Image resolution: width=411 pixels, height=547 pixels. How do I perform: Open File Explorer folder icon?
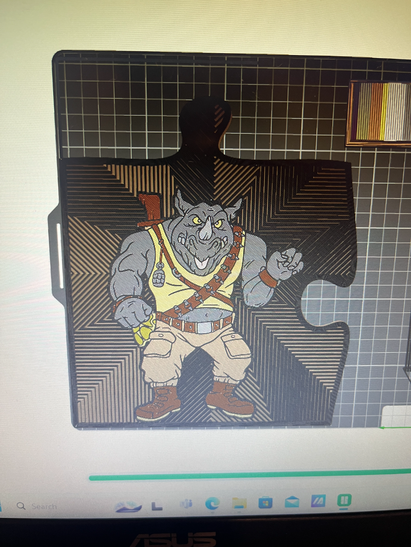[240, 503]
